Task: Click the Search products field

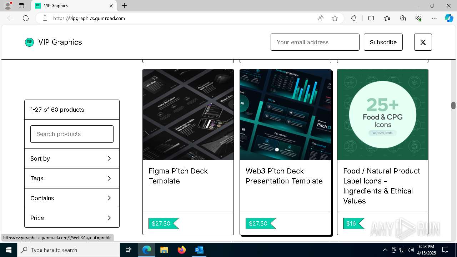Action: (72, 134)
